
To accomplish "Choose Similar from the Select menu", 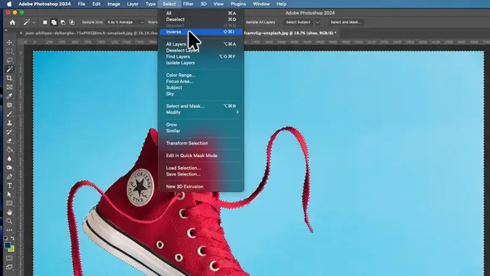I will pyautogui.click(x=202, y=131).
